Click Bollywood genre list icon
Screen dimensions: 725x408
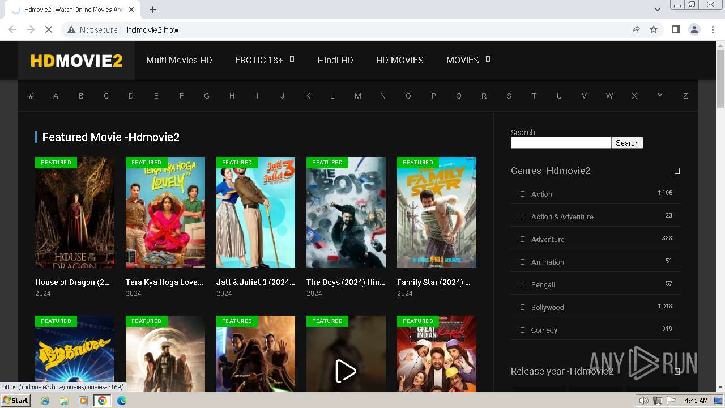coord(522,307)
